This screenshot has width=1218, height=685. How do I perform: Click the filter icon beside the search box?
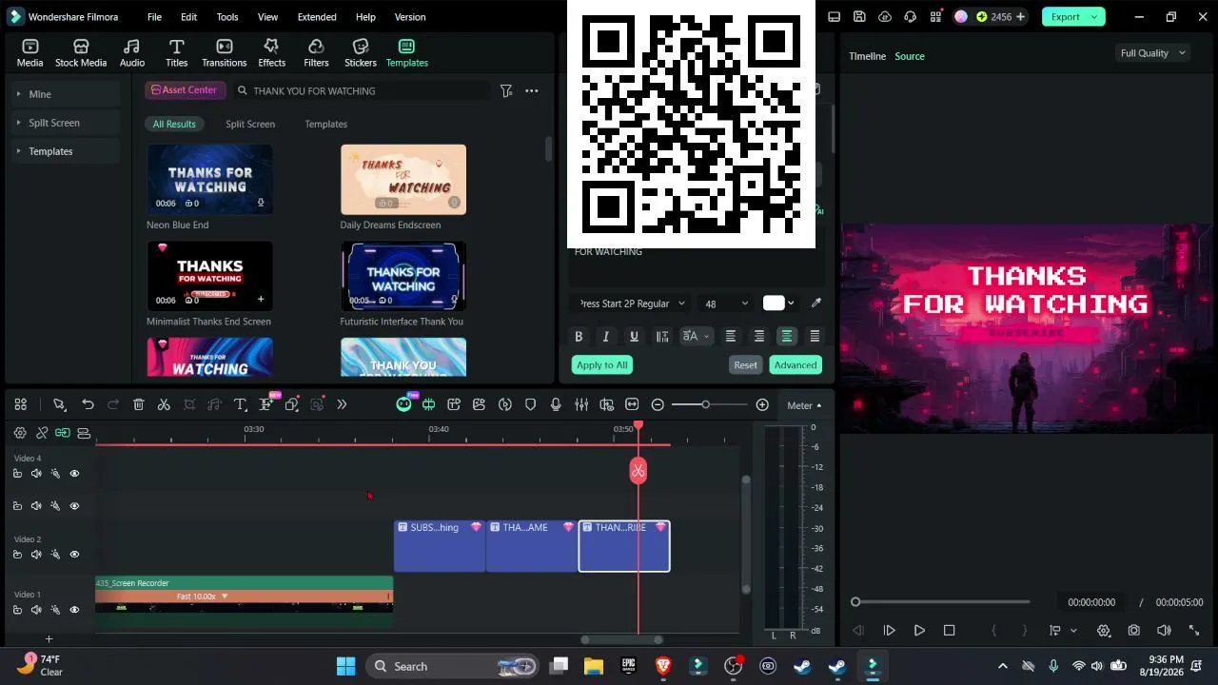click(506, 91)
